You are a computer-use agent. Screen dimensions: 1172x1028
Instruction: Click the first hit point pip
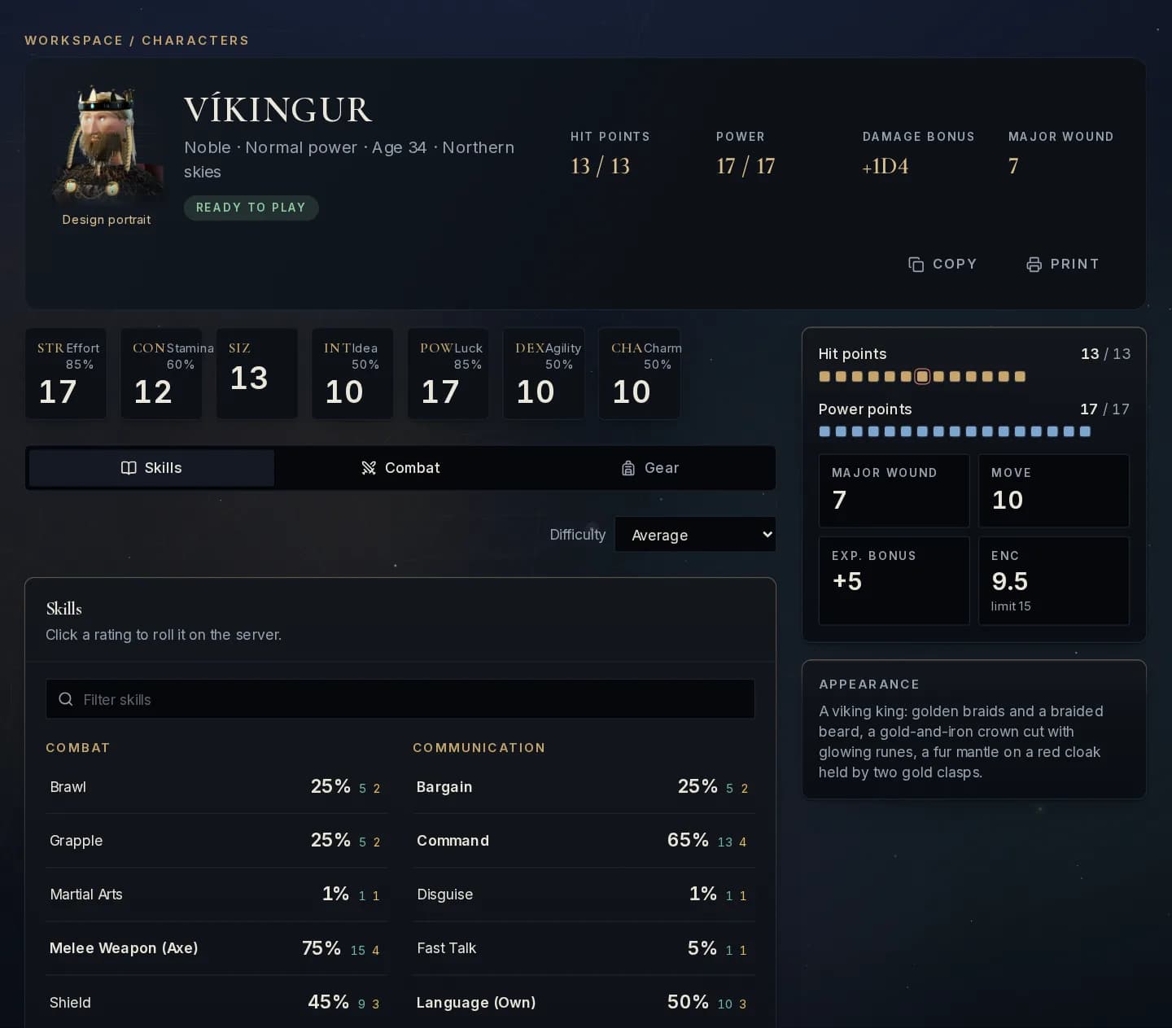[824, 376]
